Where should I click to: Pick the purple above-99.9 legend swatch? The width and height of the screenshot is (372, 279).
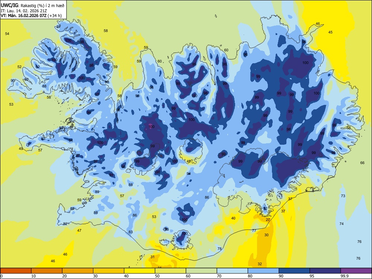click(356, 271)
